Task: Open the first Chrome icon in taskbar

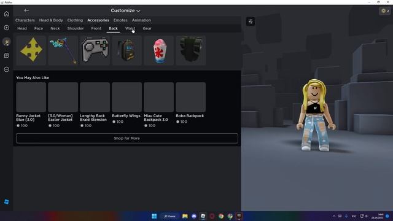Action: tap(221, 216)
